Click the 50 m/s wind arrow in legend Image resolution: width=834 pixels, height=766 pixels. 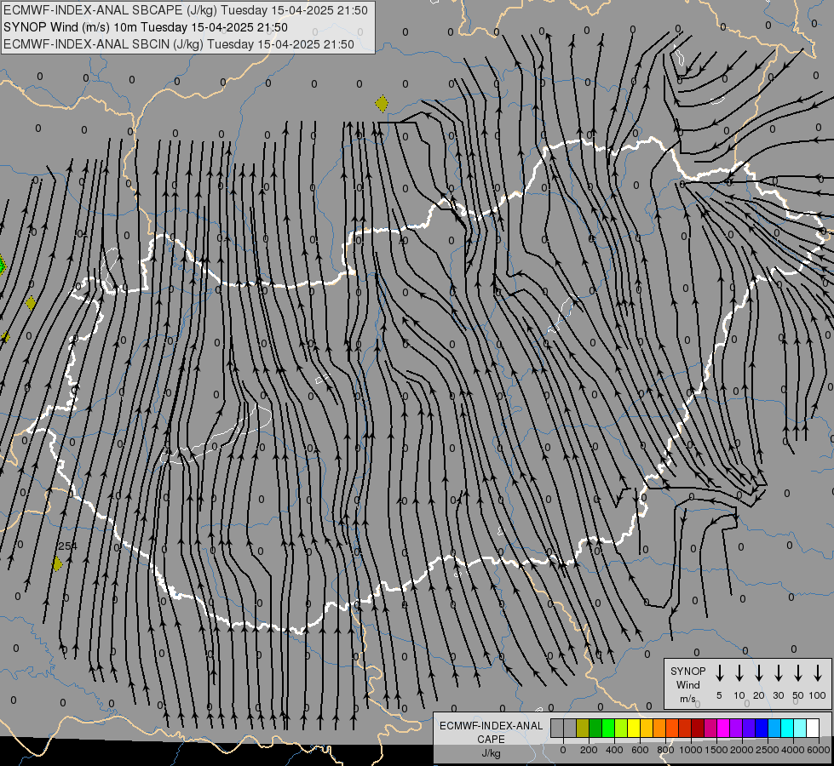798,673
